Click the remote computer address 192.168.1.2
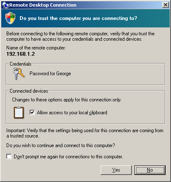 (20, 54)
